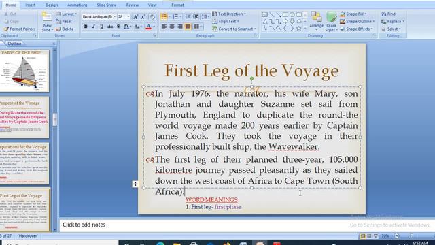Open the Text Direction menu
Viewport: 435px width, 245px height.
[229, 14]
